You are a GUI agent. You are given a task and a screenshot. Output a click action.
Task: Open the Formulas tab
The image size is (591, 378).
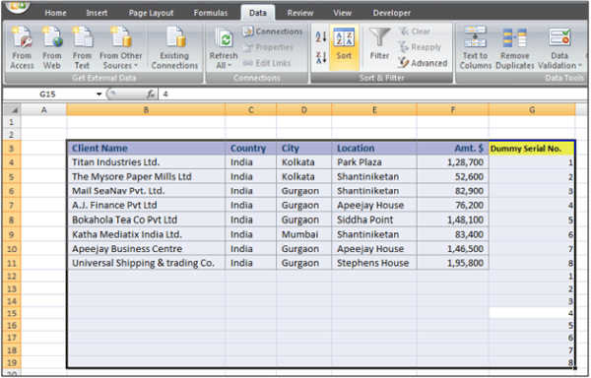tap(211, 13)
